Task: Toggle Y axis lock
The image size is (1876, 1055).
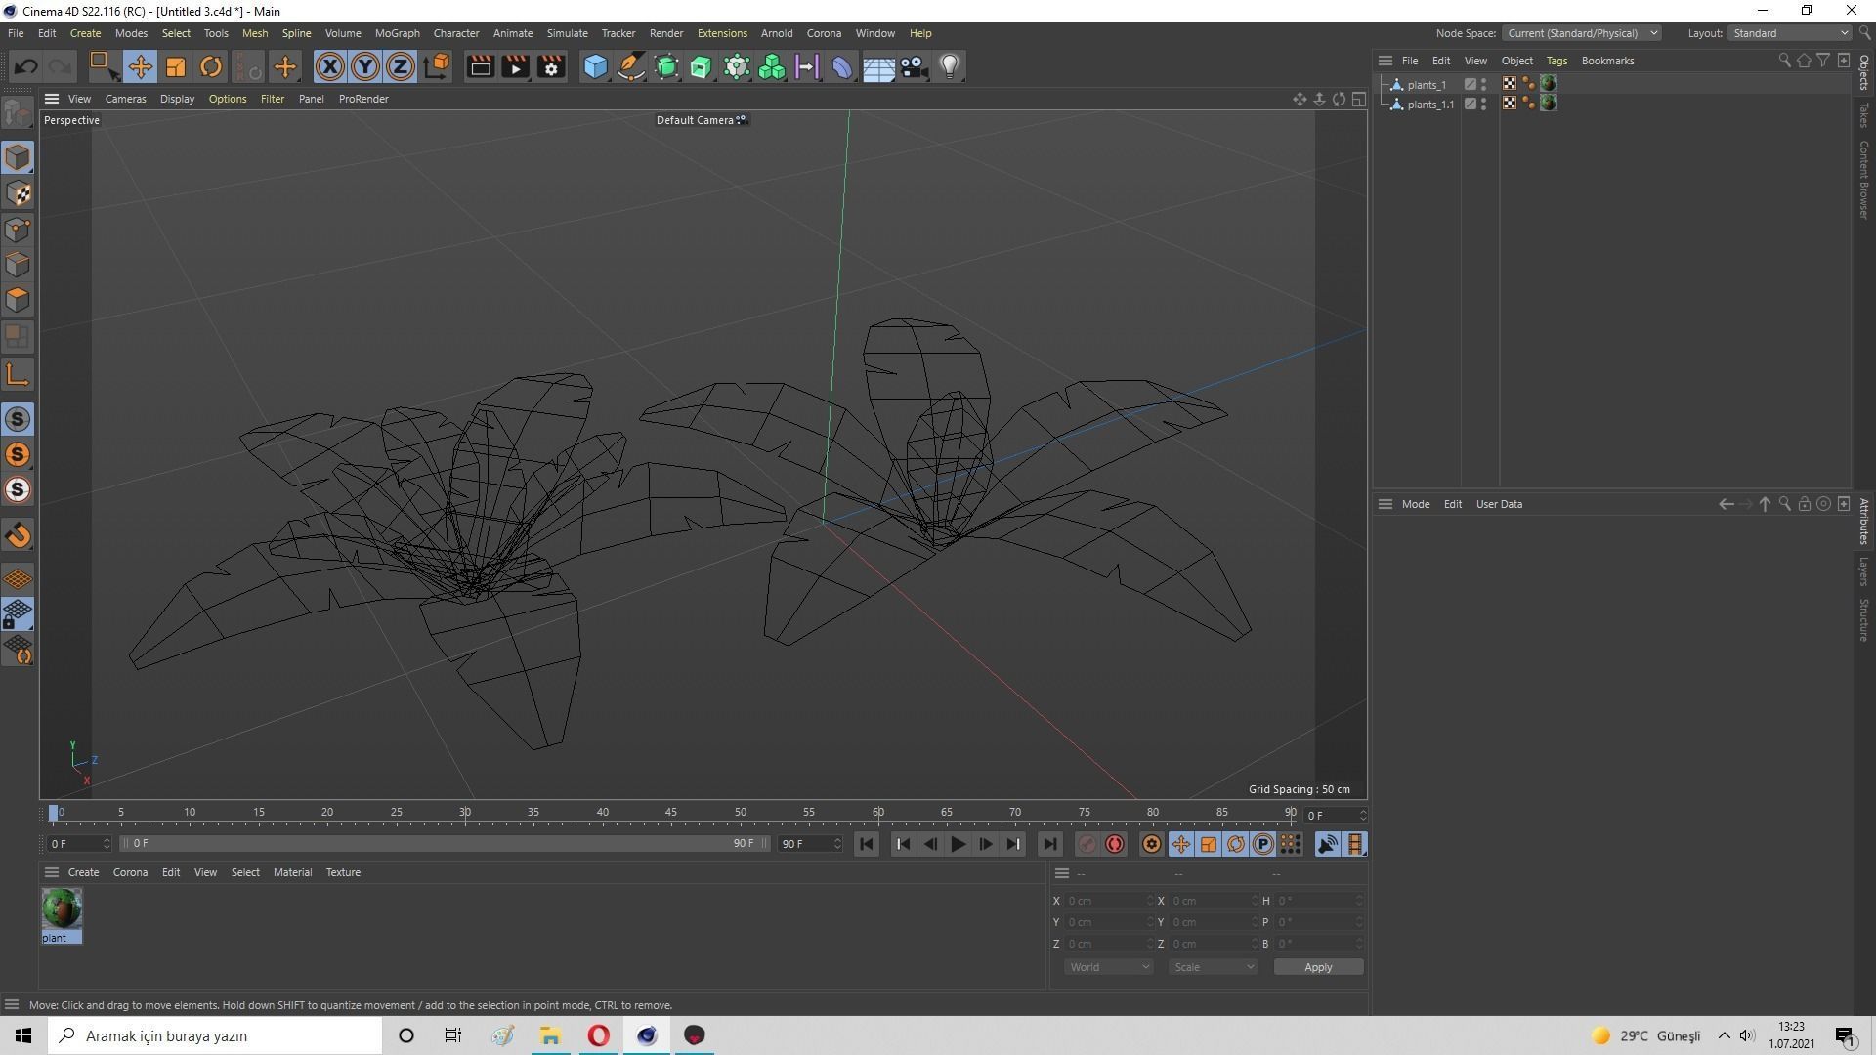Action: pos(365,66)
